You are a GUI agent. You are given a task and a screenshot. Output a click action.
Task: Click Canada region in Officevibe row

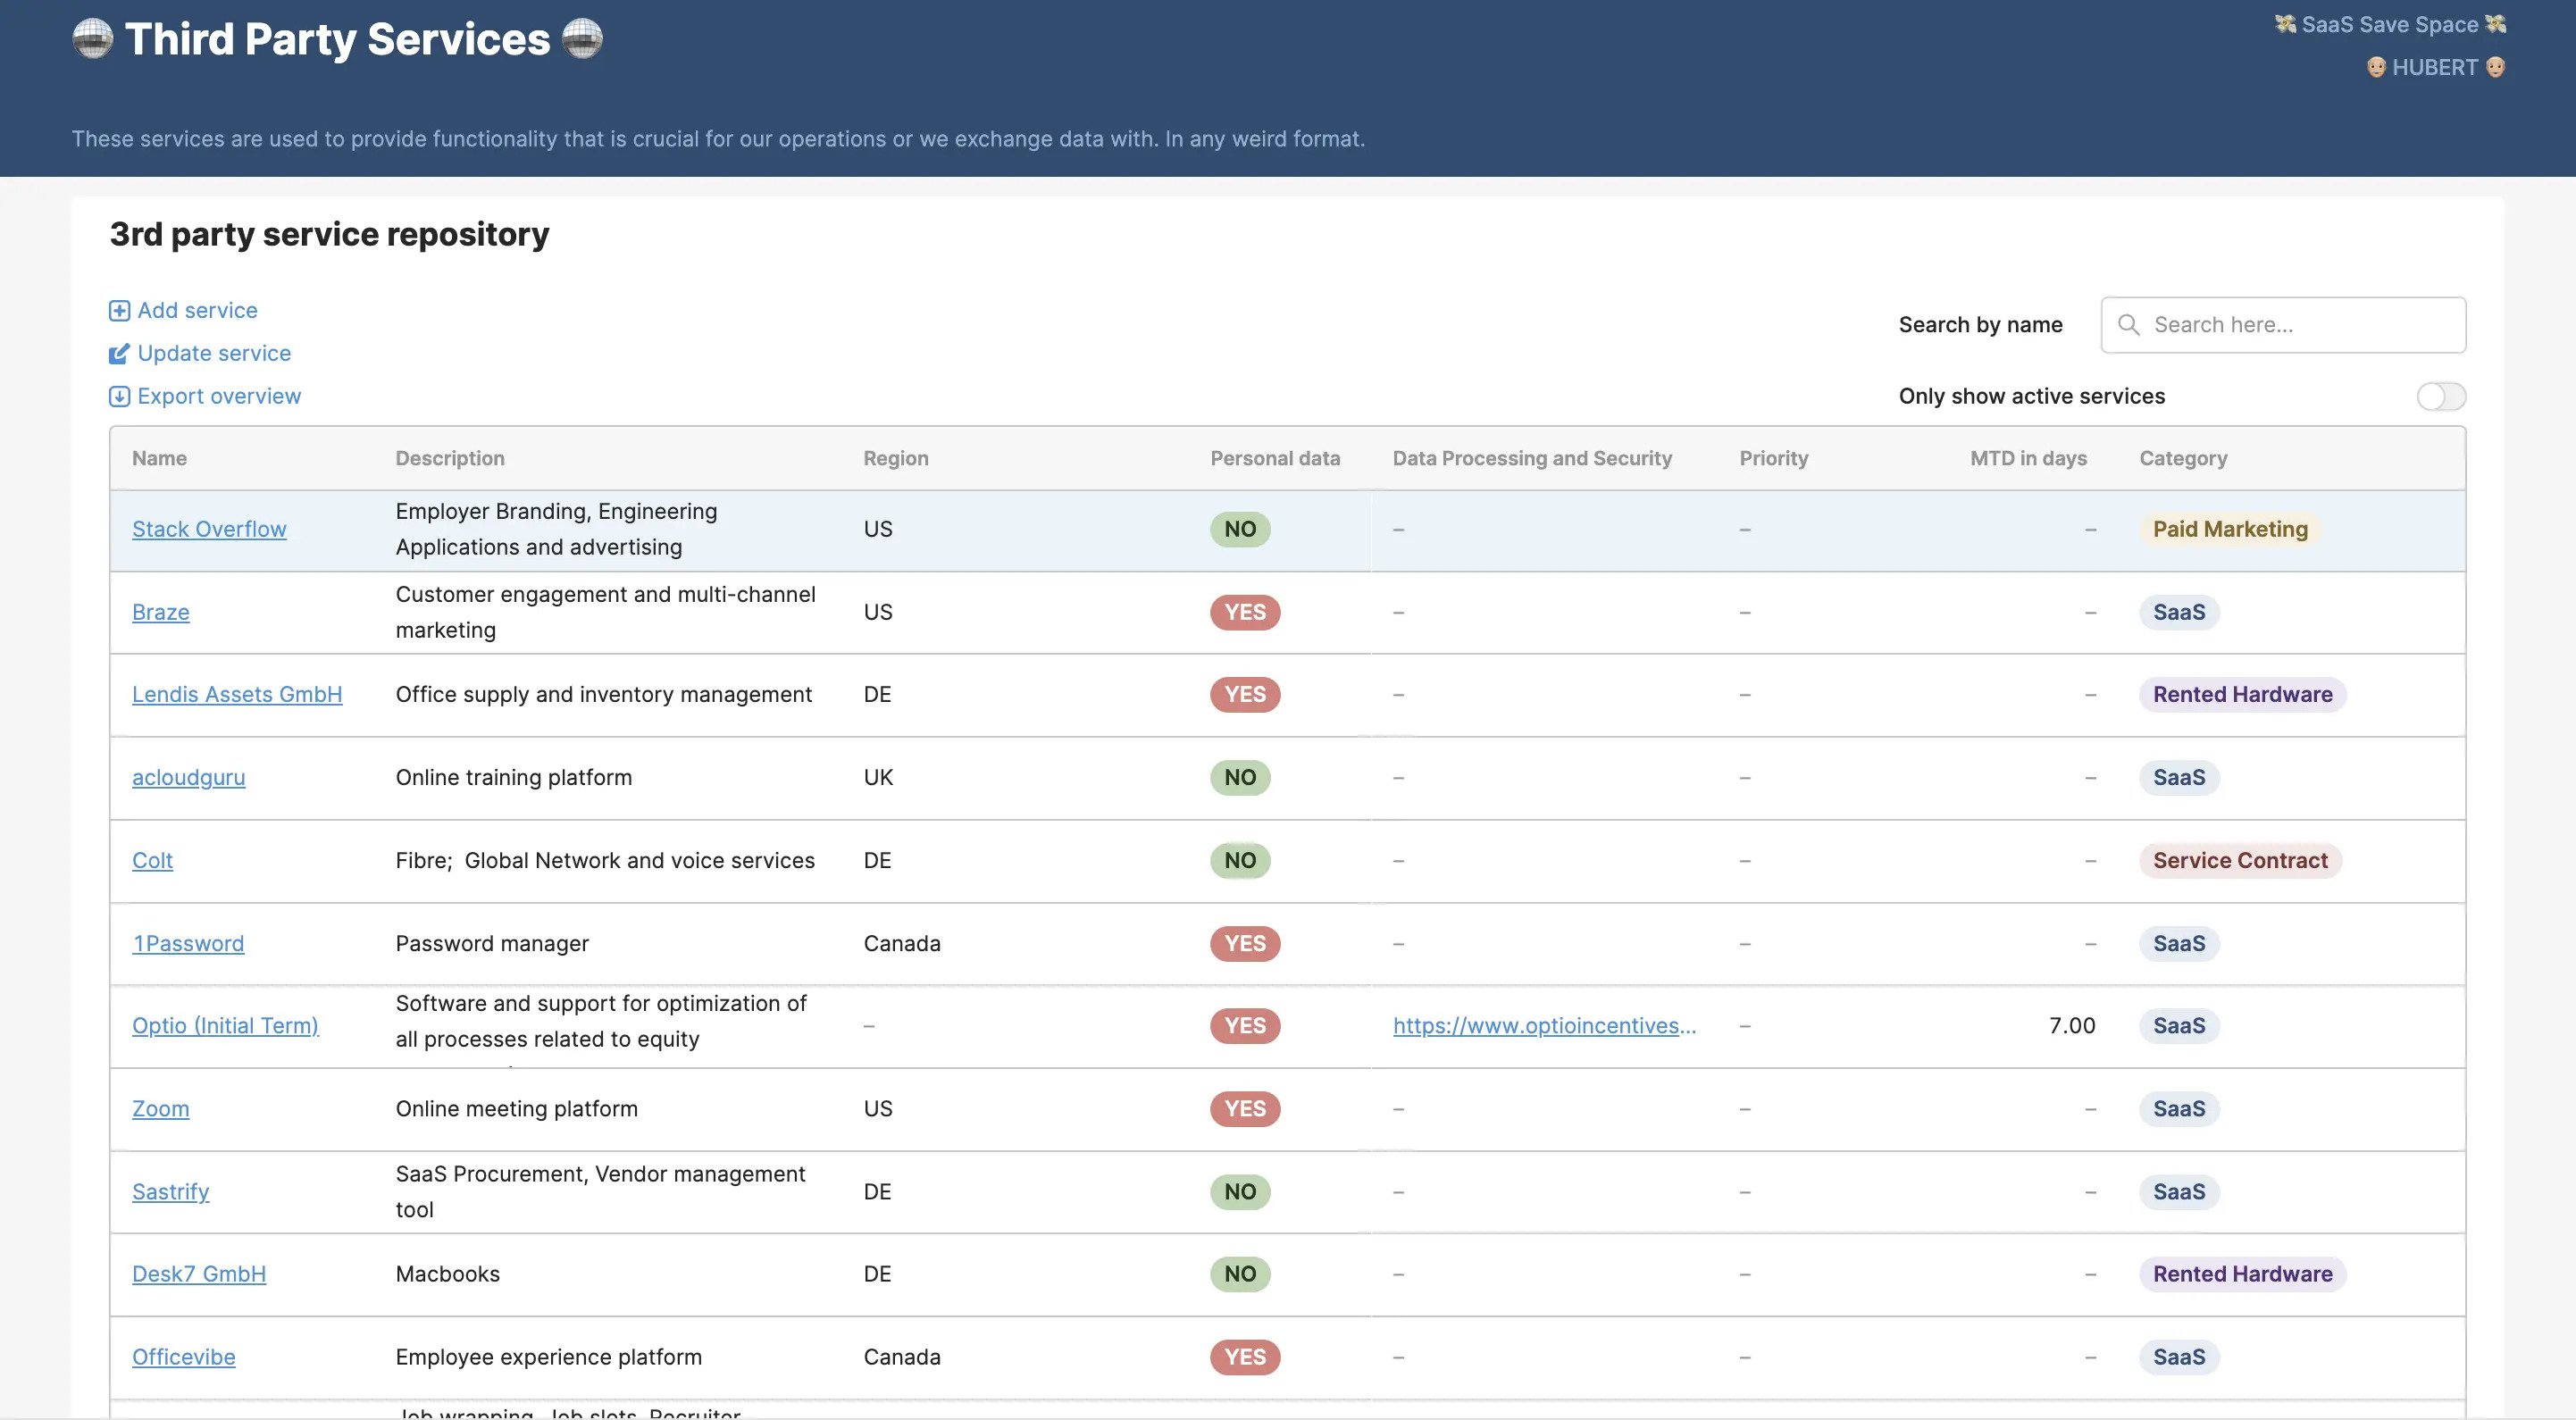pos(902,1358)
